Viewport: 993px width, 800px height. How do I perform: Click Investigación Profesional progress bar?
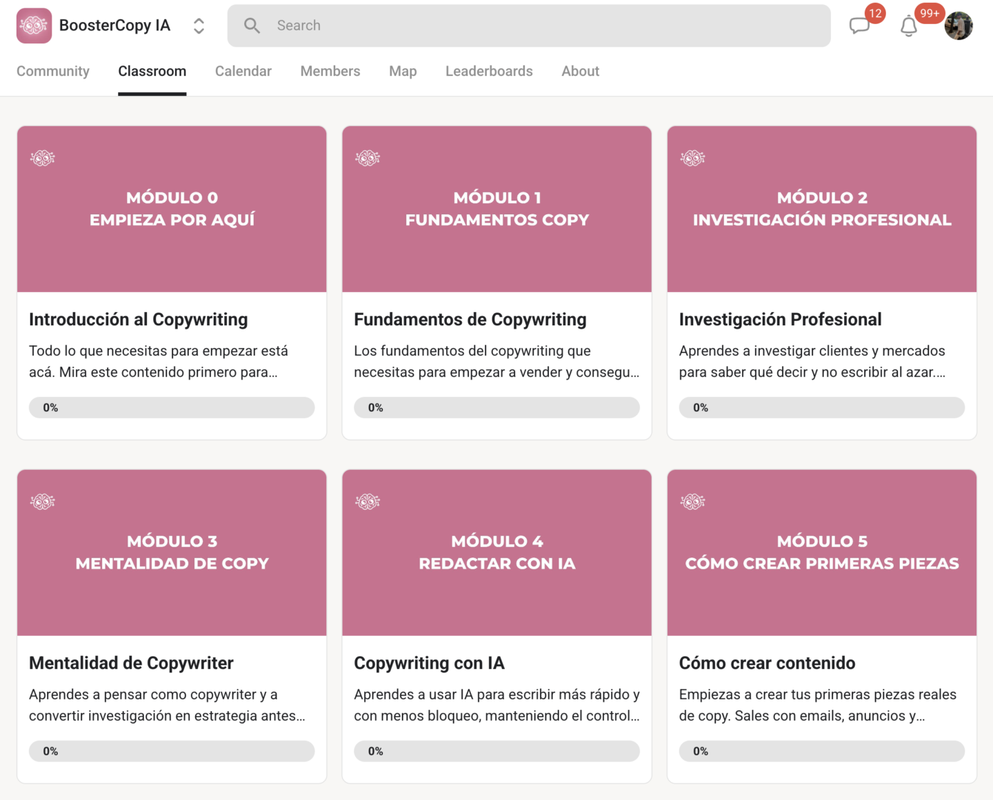[x=821, y=407]
